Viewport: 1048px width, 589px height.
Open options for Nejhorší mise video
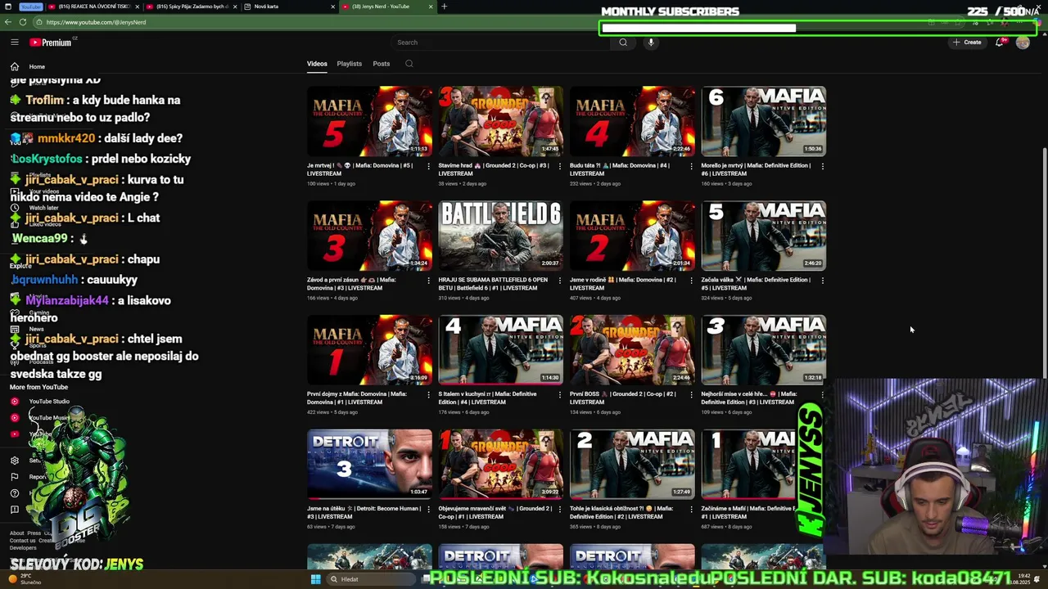(x=822, y=395)
